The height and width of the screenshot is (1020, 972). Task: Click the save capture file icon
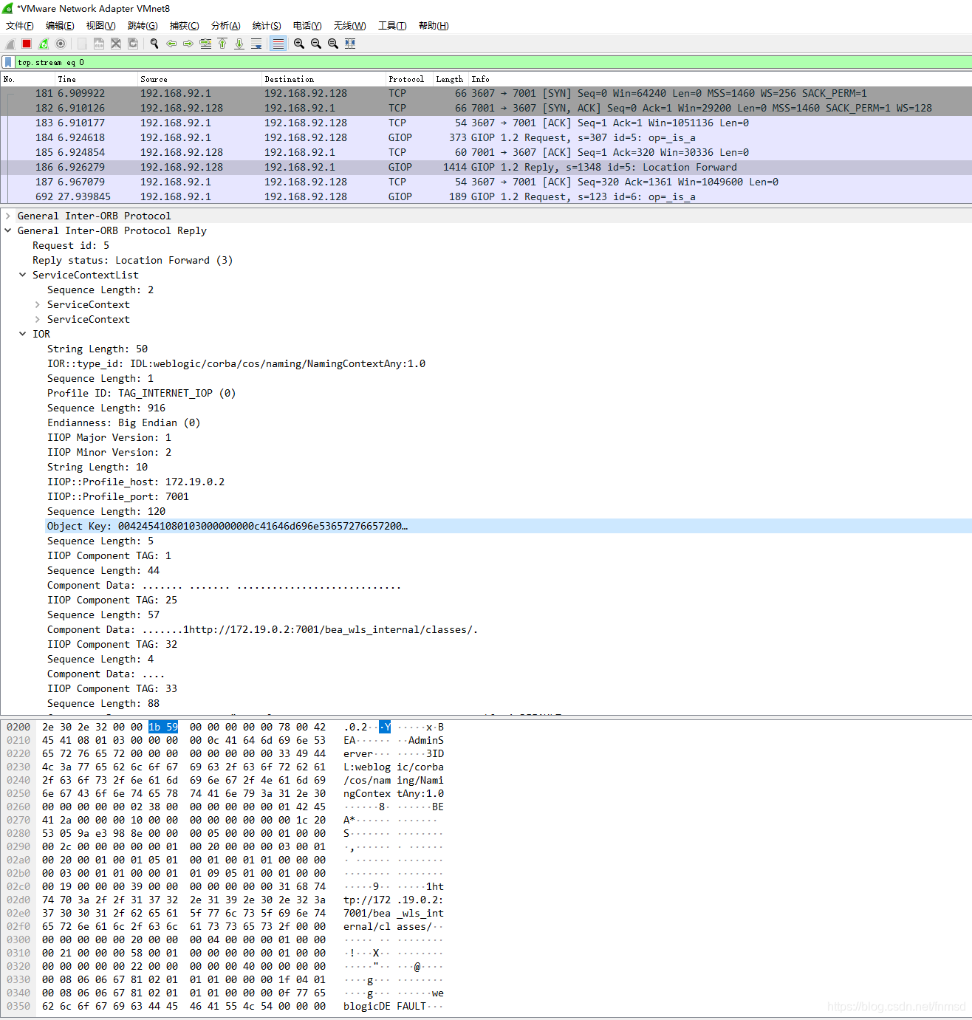click(99, 44)
